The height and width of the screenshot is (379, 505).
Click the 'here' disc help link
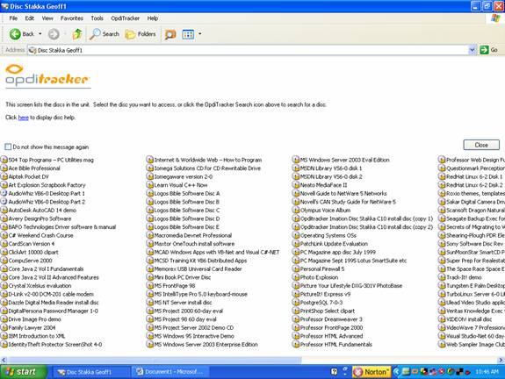(23, 118)
